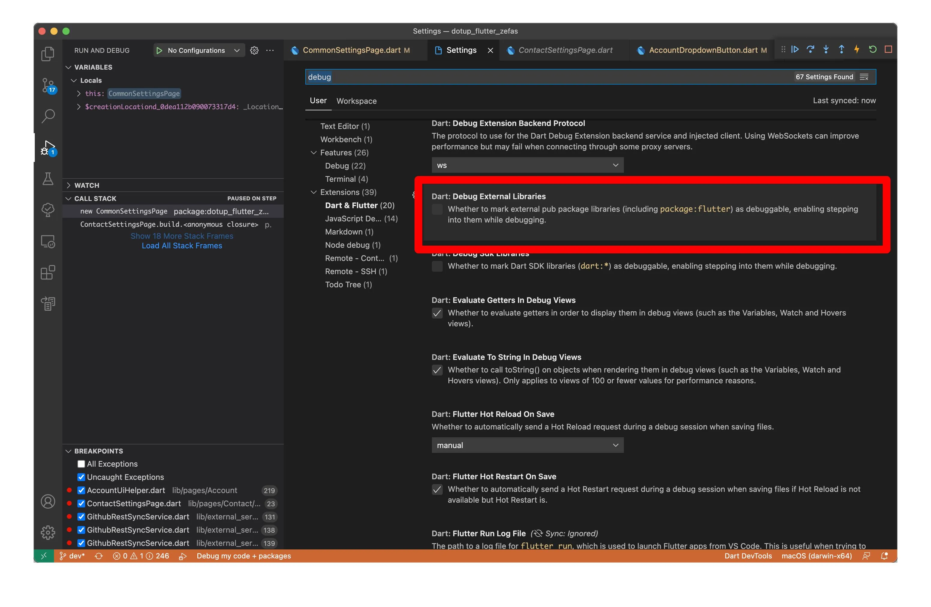This screenshot has height=607, width=931.
Task: Open Flutter Hot Reload On Save dropdown
Action: pyautogui.click(x=527, y=445)
